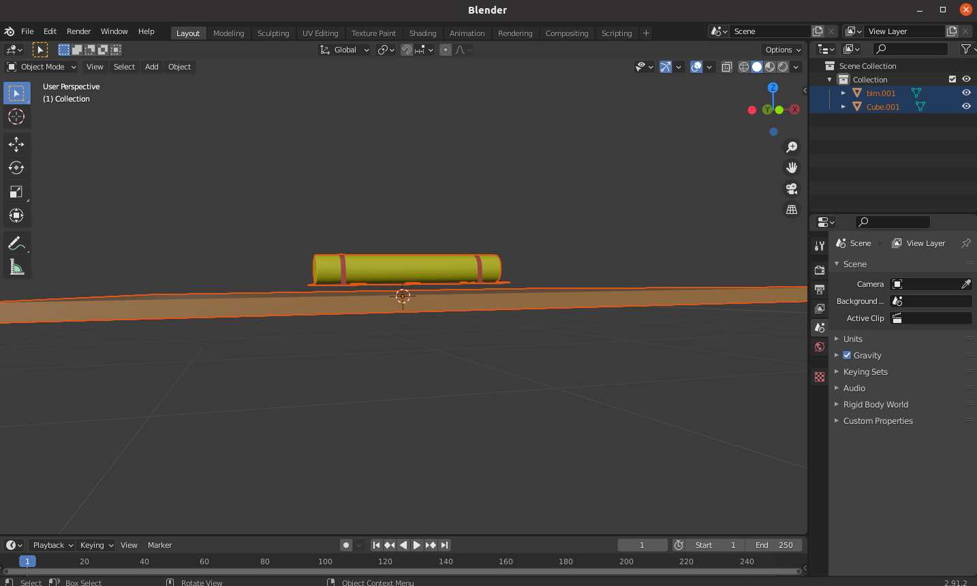Activate the Measure tool
Image resolution: width=977 pixels, height=586 pixels.
coord(17,266)
